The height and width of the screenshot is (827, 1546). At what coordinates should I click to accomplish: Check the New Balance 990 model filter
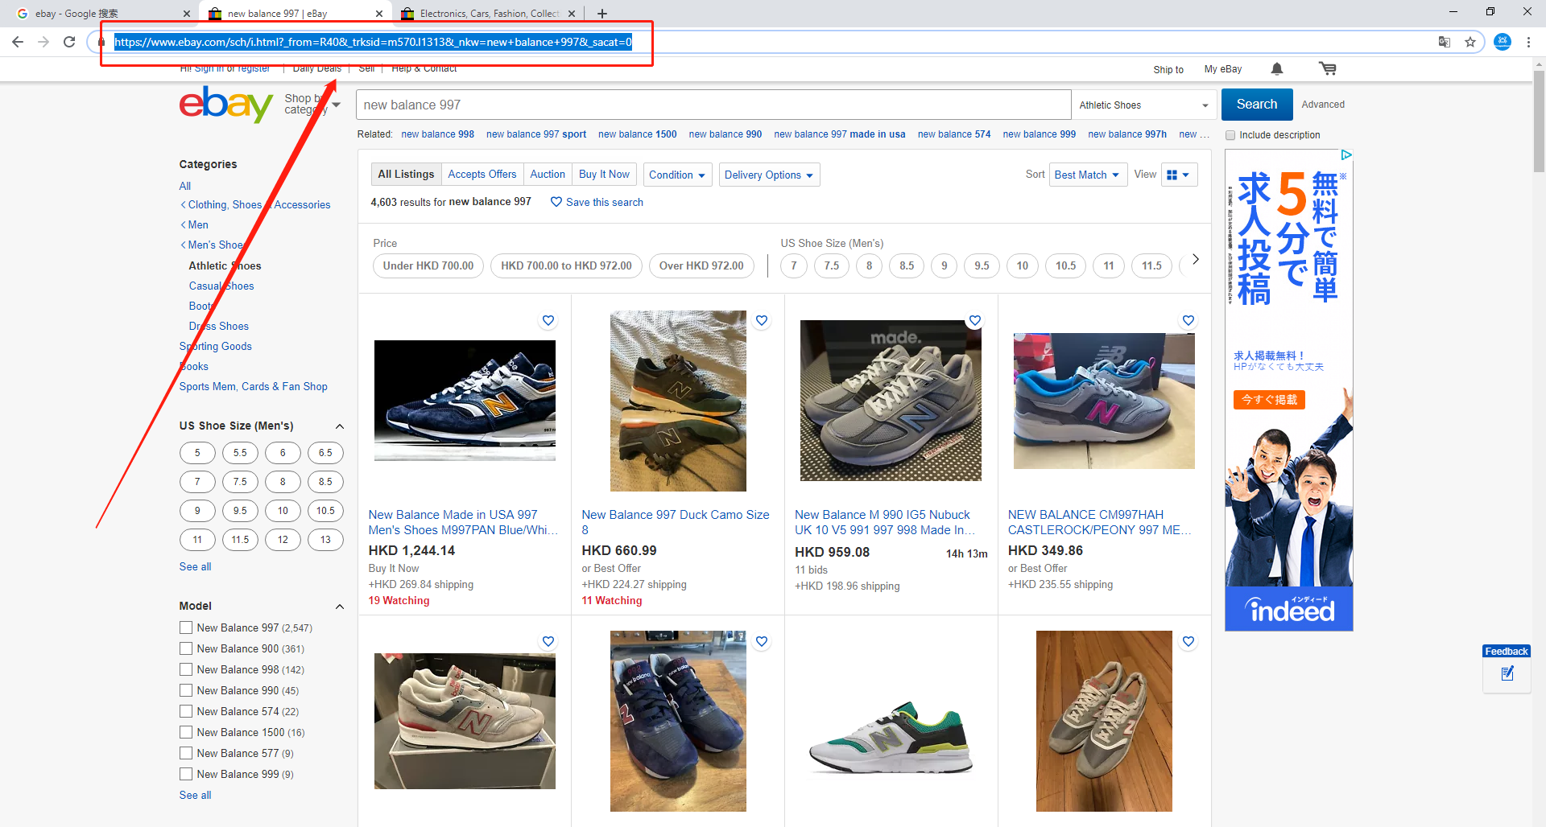pyautogui.click(x=186, y=690)
